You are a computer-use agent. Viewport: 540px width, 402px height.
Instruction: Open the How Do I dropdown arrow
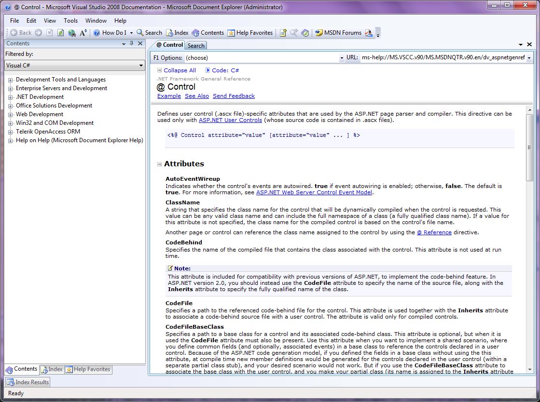tap(131, 33)
